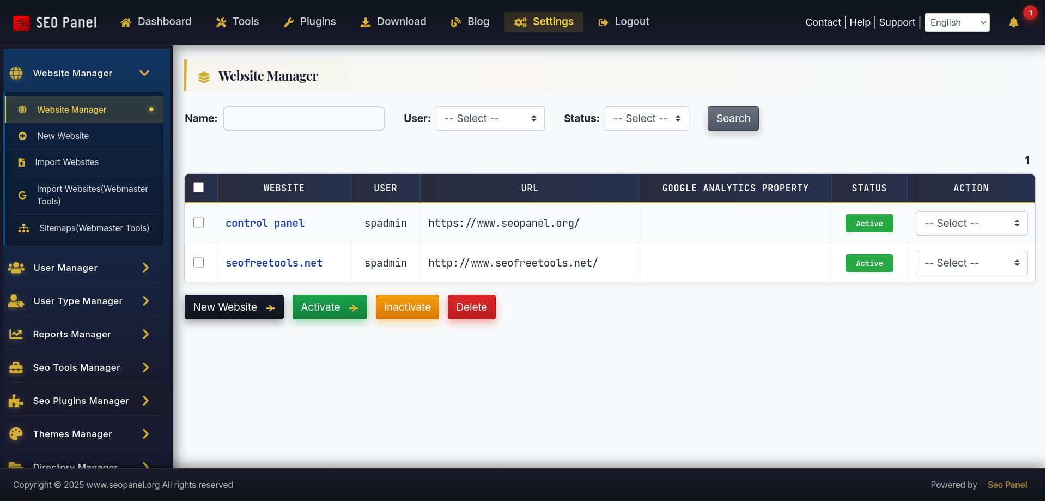Click the Name search input field
The image size is (1046, 501).
303,118
